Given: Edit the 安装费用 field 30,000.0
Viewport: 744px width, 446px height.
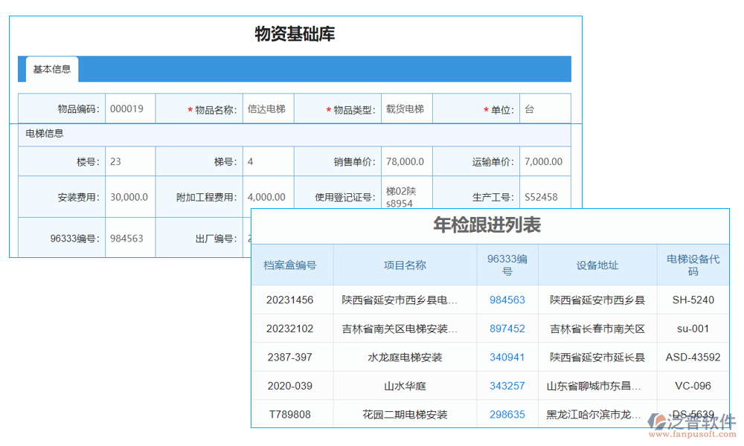Looking at the screenshot, I should point(128,196).
